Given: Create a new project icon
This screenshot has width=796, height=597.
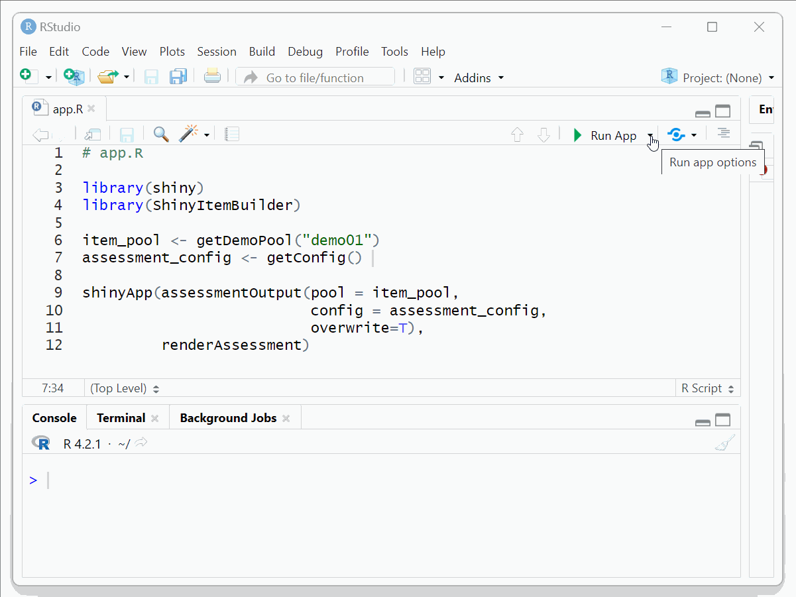Looking at the screenshot, I should click(74, 77).
